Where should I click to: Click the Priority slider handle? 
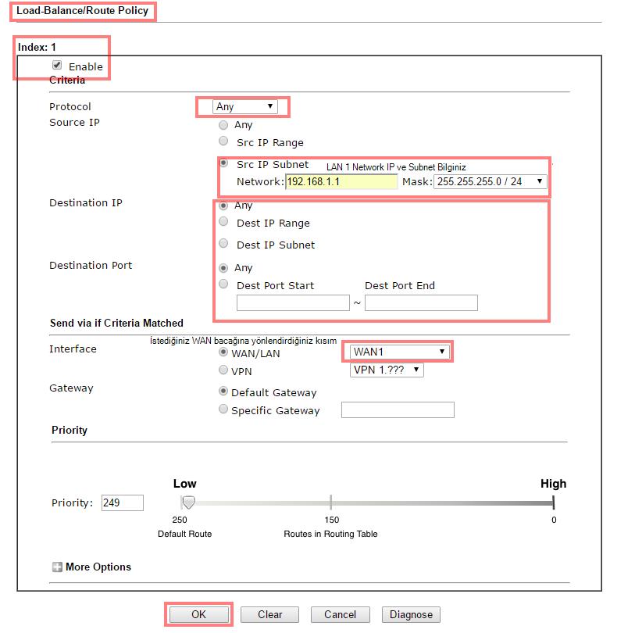pos(188,502)
